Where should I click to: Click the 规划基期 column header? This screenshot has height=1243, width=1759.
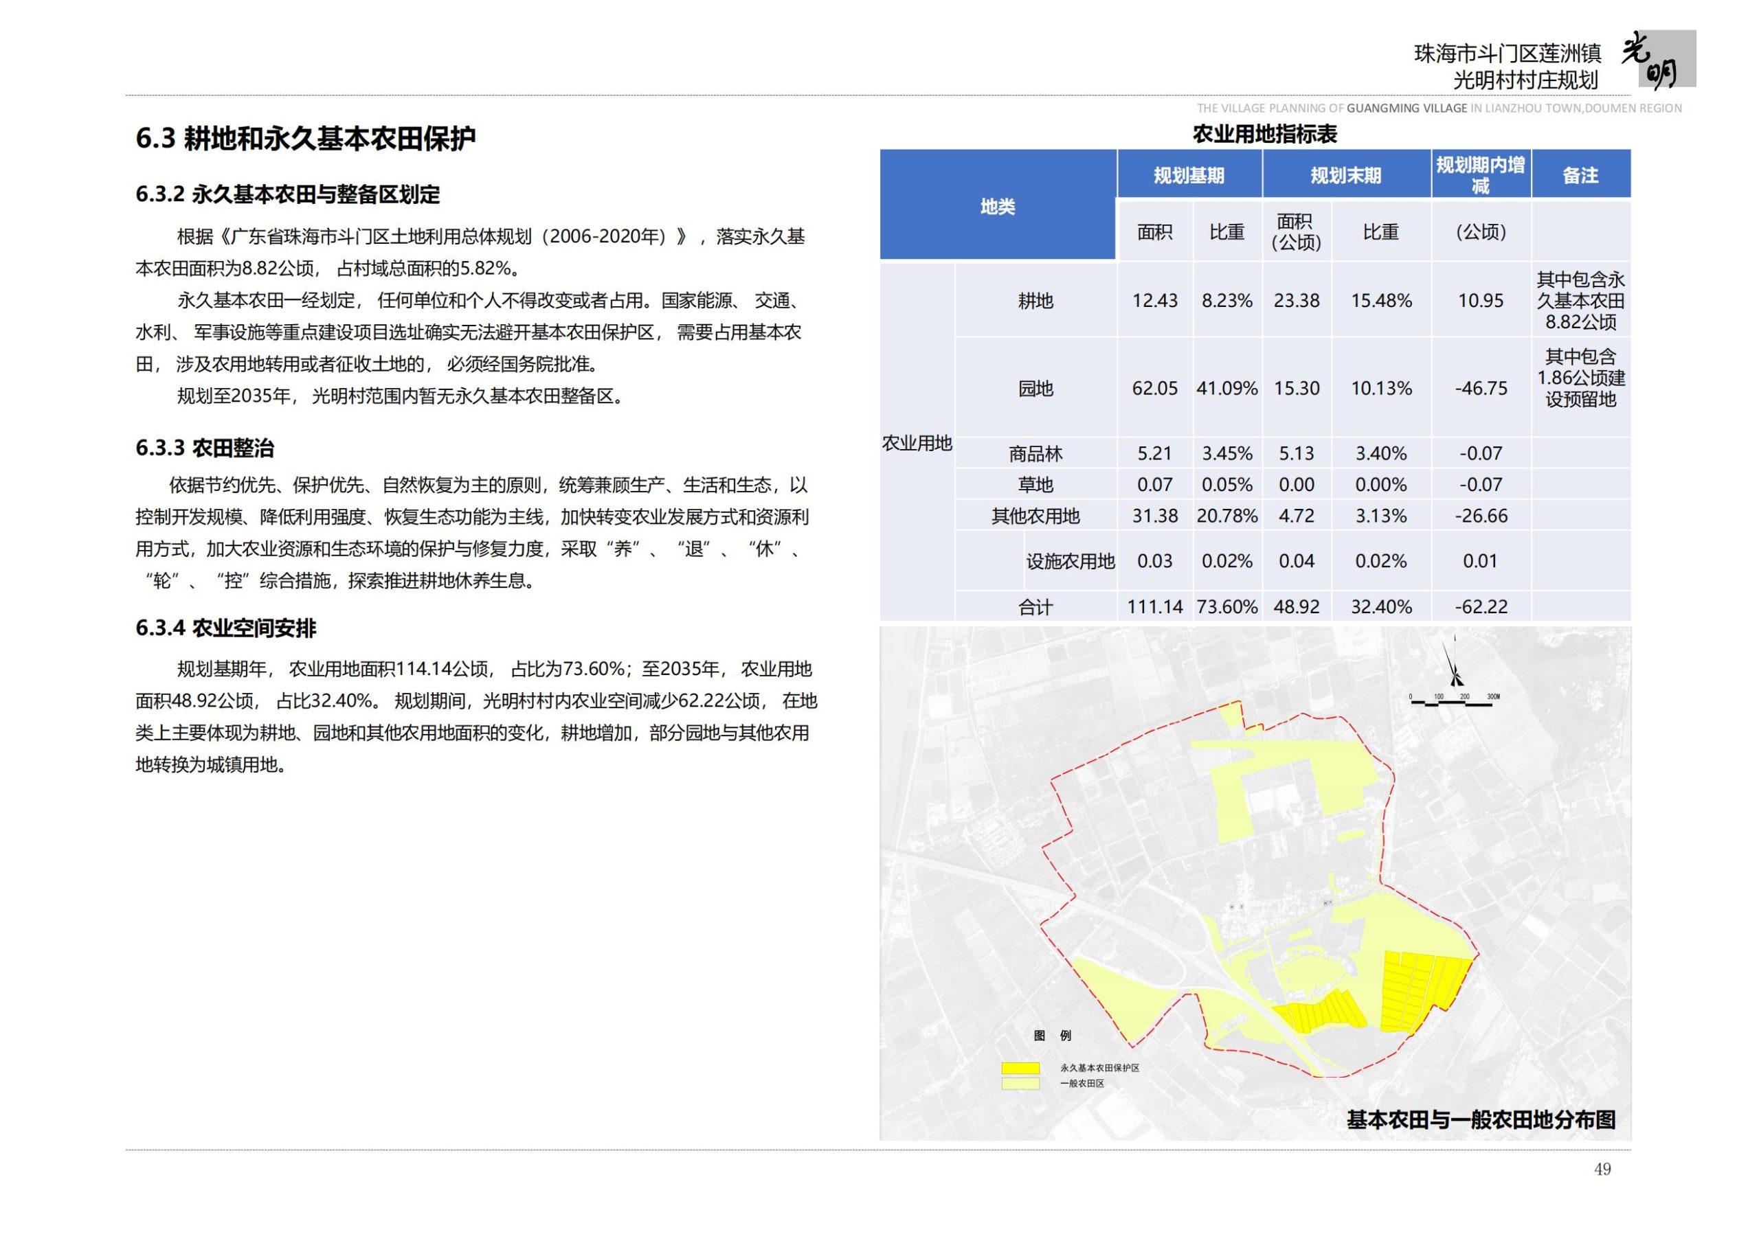pos(1189,175)
